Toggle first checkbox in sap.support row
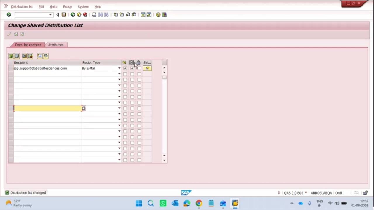374x210 pixels. point(125,68)
